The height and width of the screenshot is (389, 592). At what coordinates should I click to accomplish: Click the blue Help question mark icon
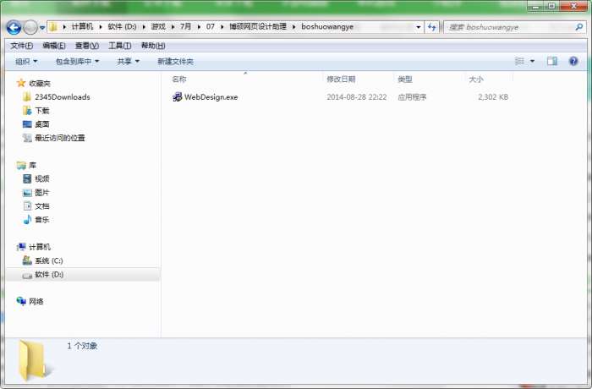[573, 61]
